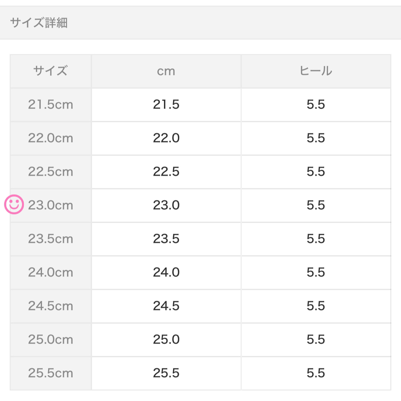Click the 24.5 value in cm column
The image size is (401, 401).
166,306
